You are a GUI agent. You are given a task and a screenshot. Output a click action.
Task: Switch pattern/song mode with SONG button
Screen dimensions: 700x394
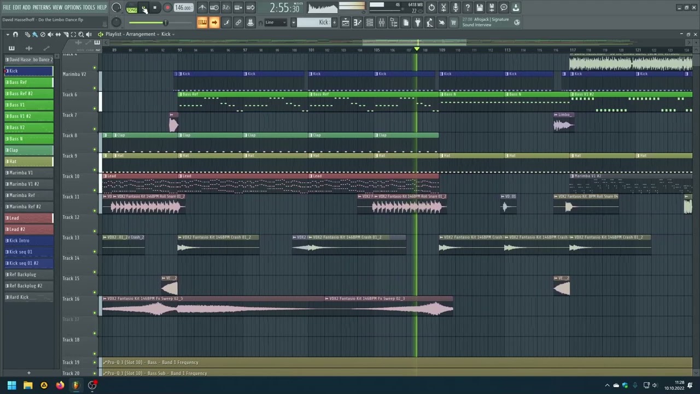132,10
